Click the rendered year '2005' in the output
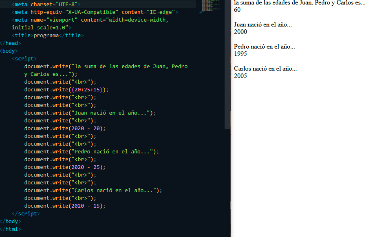Viewport: 384px width, 237px height. pyautogui.click(x=241, y=75)
